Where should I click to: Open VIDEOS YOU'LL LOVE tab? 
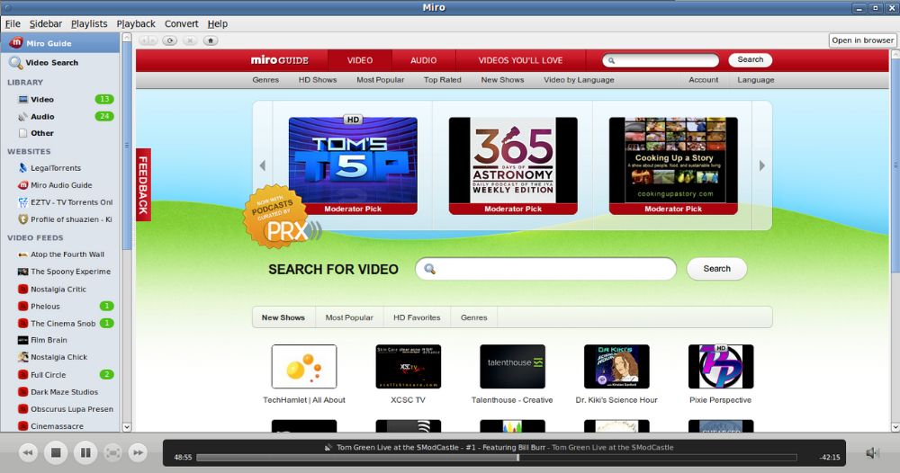pyautogui.click(x=520, y=60)
